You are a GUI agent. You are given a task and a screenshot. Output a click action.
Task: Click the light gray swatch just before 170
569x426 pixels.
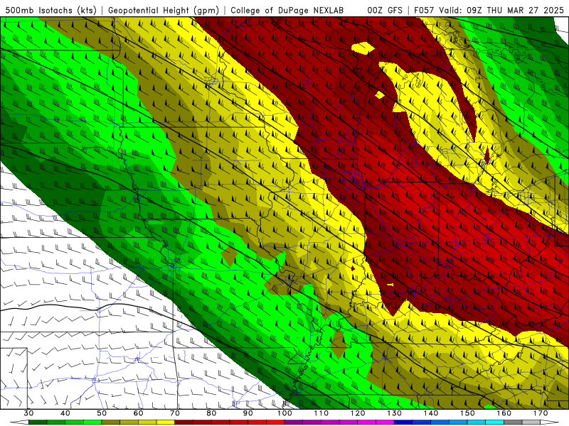(531, 422)
